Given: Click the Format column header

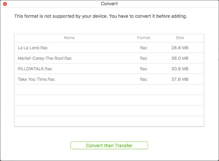Looking at the screenshot, I should coord(143,38).
